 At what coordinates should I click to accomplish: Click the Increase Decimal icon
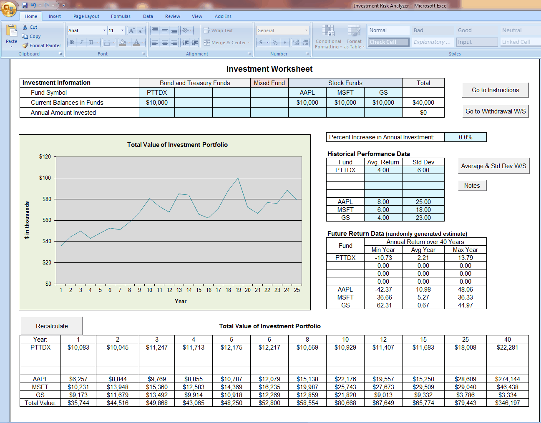pos(296,43)
